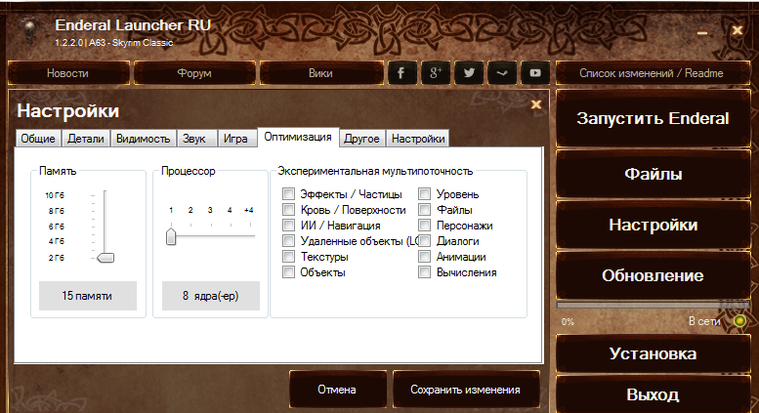The image size is (759, 413).
Task: Open the Twitter icon link
Action: pos(469,73)
